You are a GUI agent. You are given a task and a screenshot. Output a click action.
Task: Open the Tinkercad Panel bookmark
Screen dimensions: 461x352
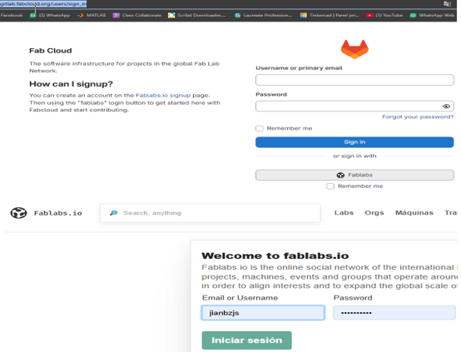click(330, 15)
